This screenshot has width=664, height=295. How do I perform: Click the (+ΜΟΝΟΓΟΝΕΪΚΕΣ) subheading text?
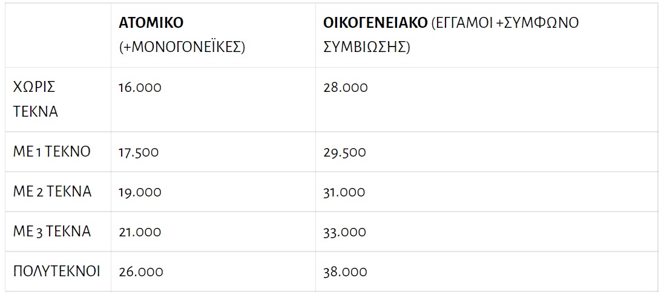click(182, 47)
